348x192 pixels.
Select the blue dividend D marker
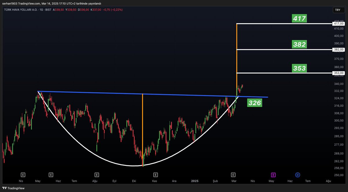coord(298,175)
